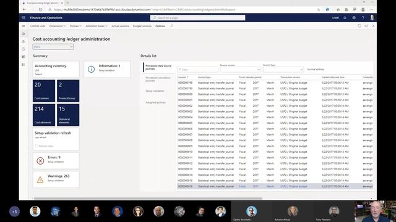Click the journal Filter input field

tap(197, 70)
